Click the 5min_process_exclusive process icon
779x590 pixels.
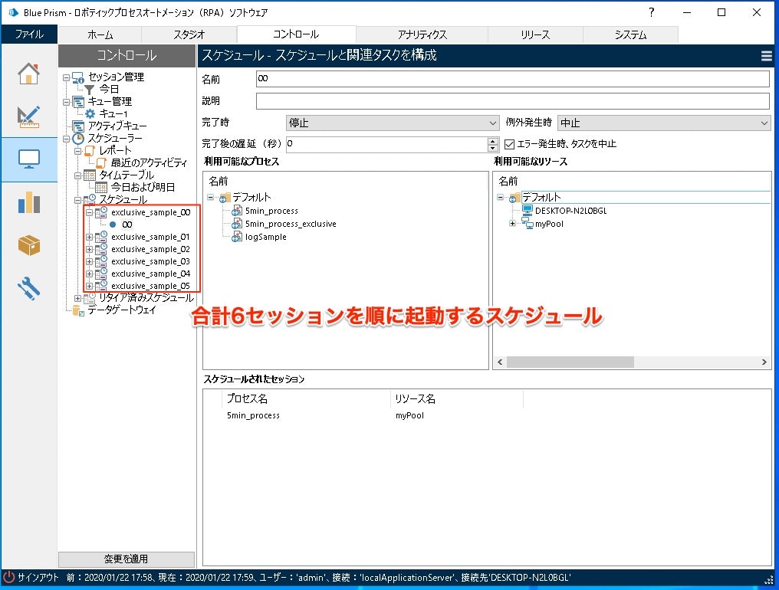point(237,224)
